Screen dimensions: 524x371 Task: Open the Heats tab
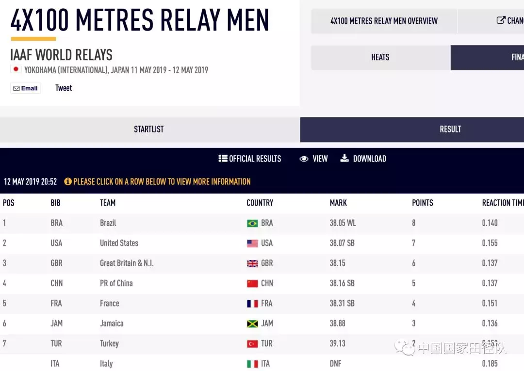point(381,57)
